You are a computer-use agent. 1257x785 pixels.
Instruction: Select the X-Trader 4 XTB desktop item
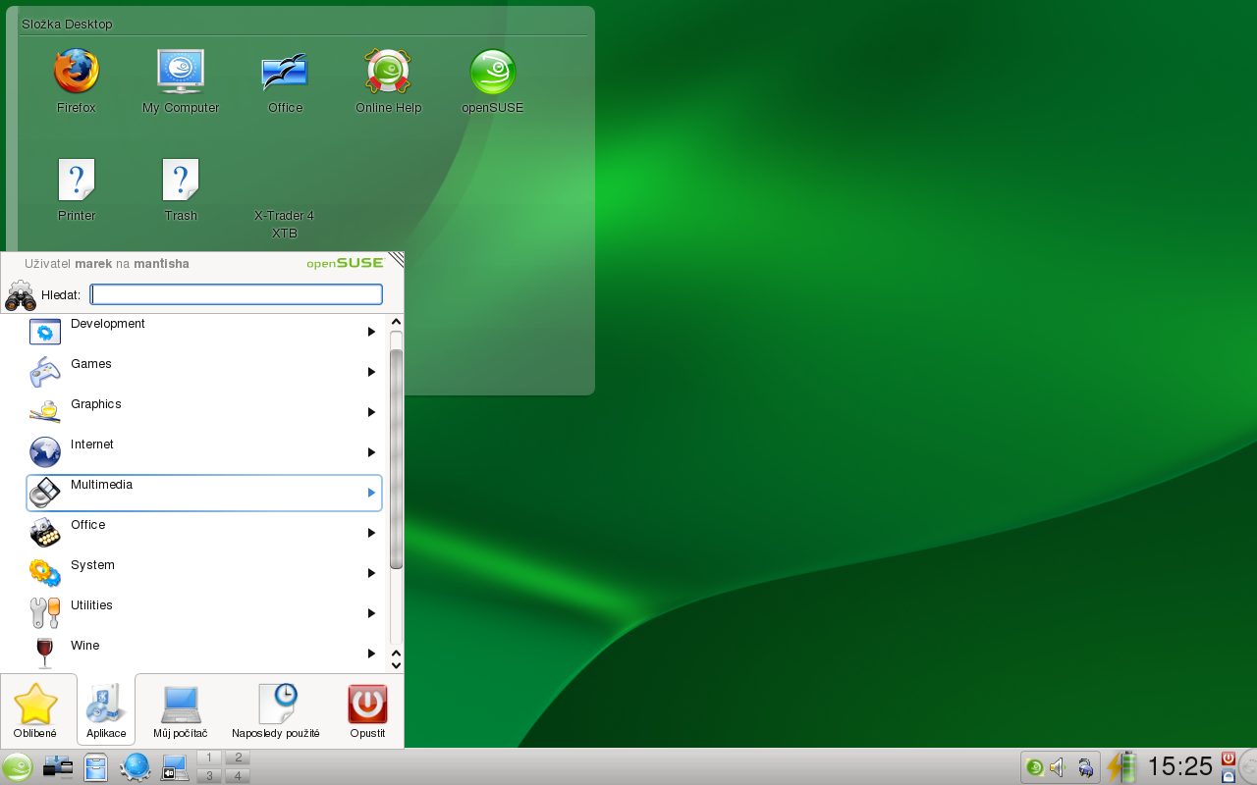click(285, 224)
